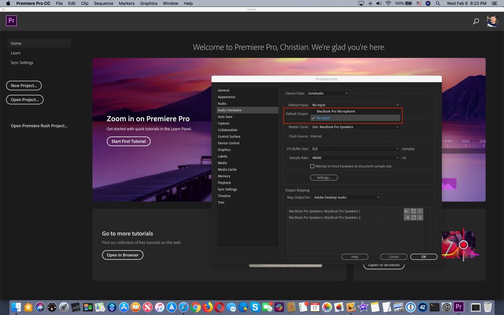Click the Wi-Fi icon in menu bar
This screenshot has width=504, height=315.
pos(388,3)
